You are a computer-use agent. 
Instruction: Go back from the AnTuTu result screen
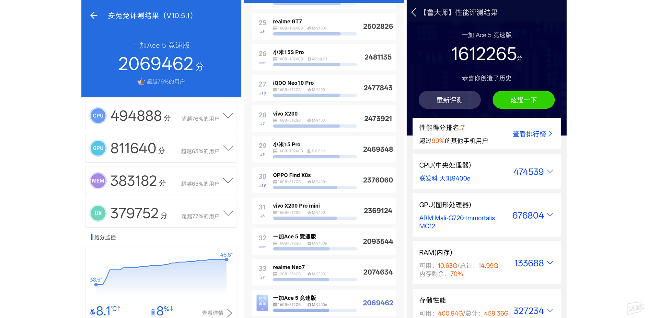pyautogui.click(x=94, y=15)
